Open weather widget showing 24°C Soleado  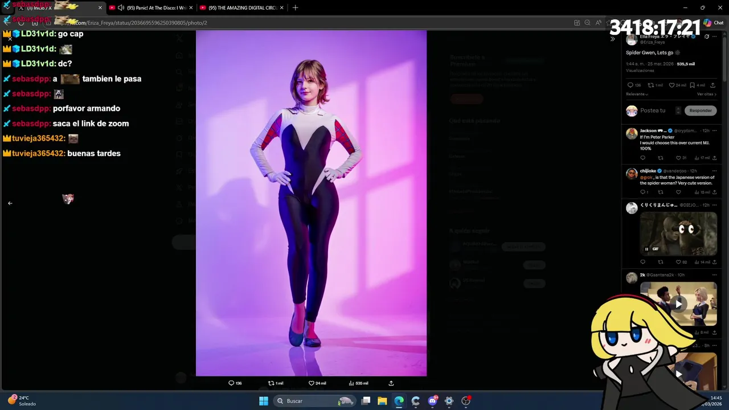point(22,401)
